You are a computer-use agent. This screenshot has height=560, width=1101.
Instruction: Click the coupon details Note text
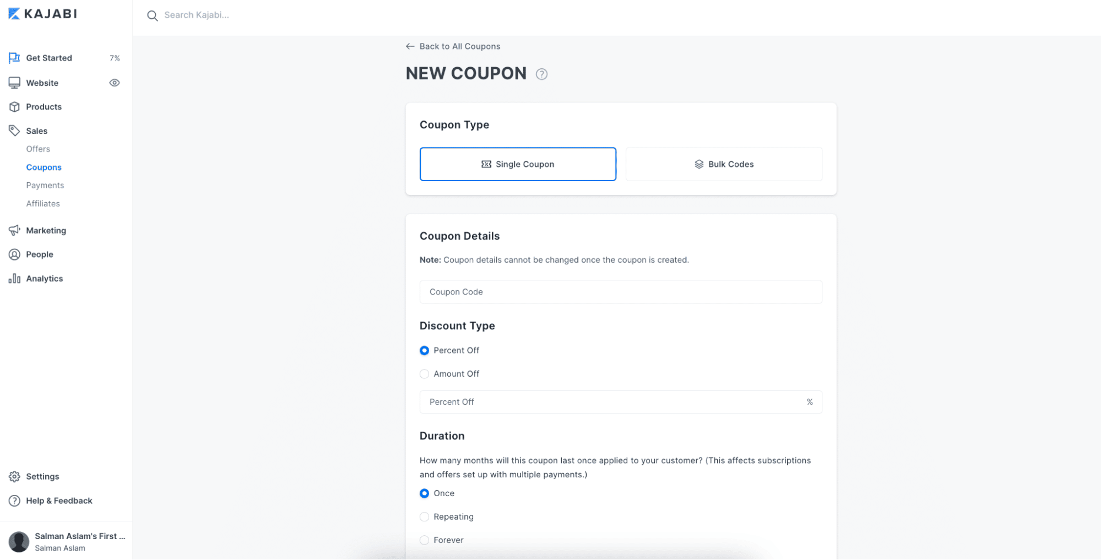(554, 260)
